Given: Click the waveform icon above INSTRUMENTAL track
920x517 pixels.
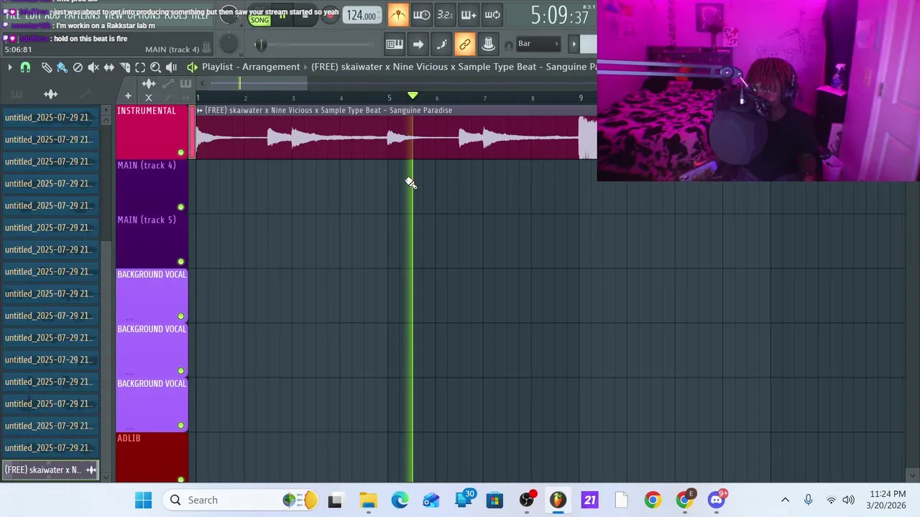Looking at the screenshot, I should (x=149, y=84).
